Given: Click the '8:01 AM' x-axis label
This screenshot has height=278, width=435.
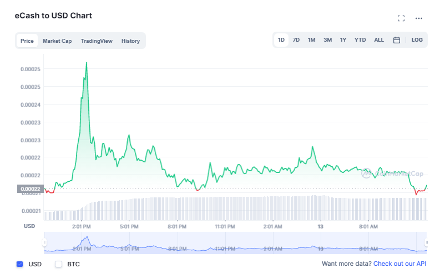Looking at the screenshot, I should pyautogui.click(x=368, y=227).
